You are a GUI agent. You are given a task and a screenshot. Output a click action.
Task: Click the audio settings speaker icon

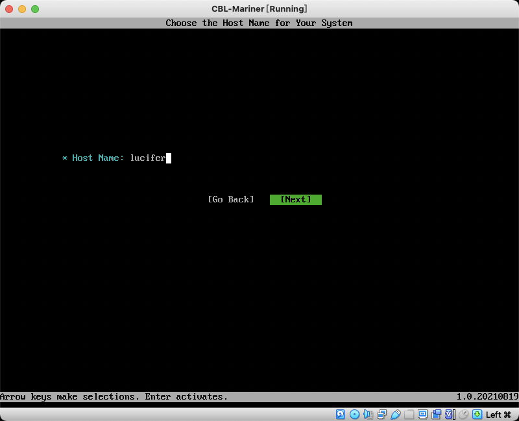[368, 414]
